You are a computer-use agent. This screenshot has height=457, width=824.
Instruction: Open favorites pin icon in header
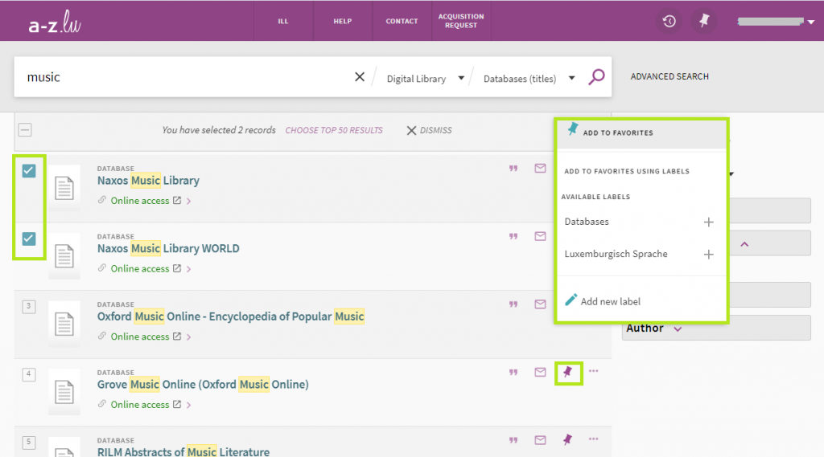704,22
